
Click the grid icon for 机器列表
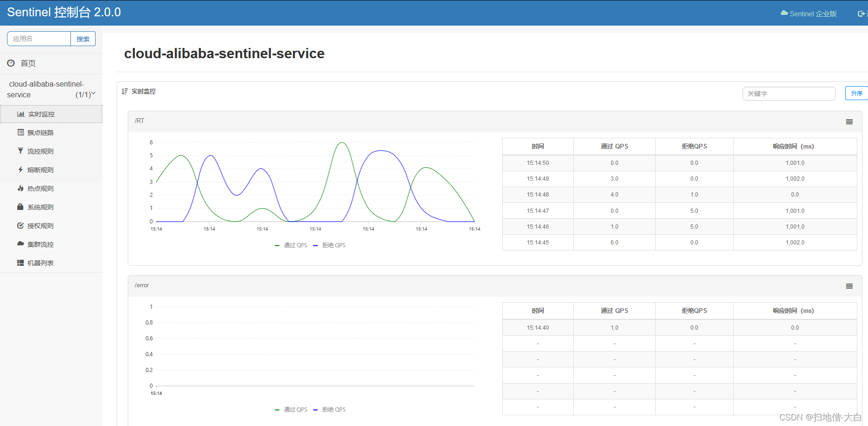[x=21, y=263]
